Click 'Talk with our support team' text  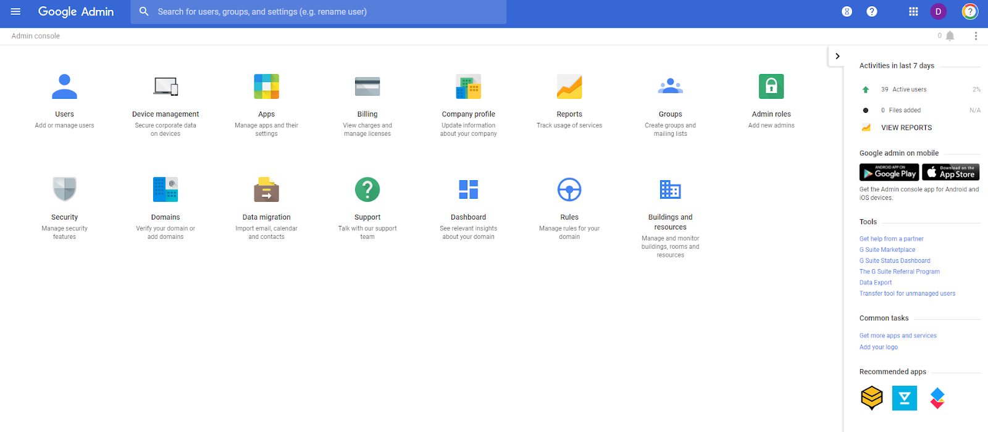click(x=367, y=233)
